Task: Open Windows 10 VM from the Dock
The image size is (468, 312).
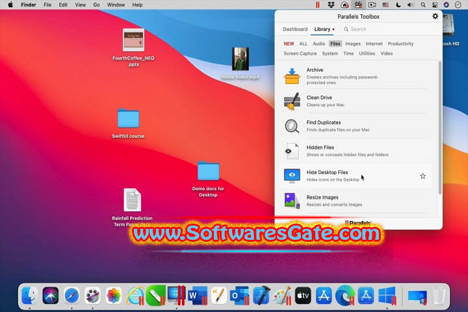Action: 387,296
